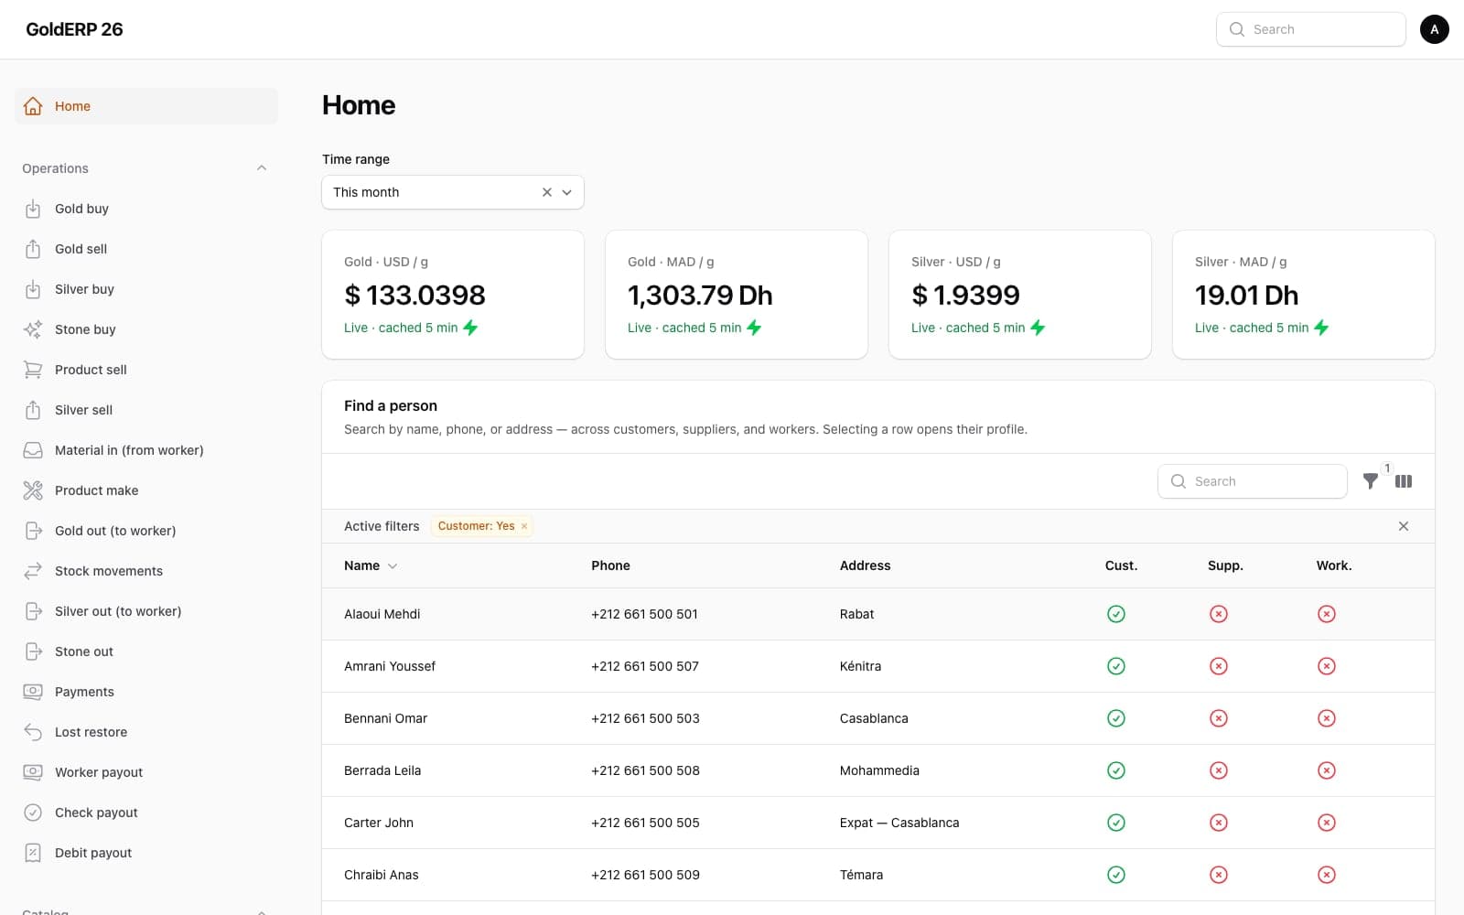Open the Time range dropdown
The height and width of the screenshot is (915, 1464).
[453, 192]
